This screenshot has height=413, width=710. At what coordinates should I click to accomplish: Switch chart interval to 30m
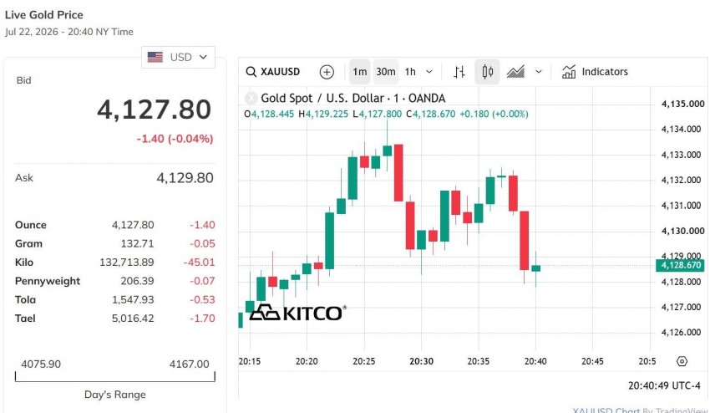(x=386, y=72)
